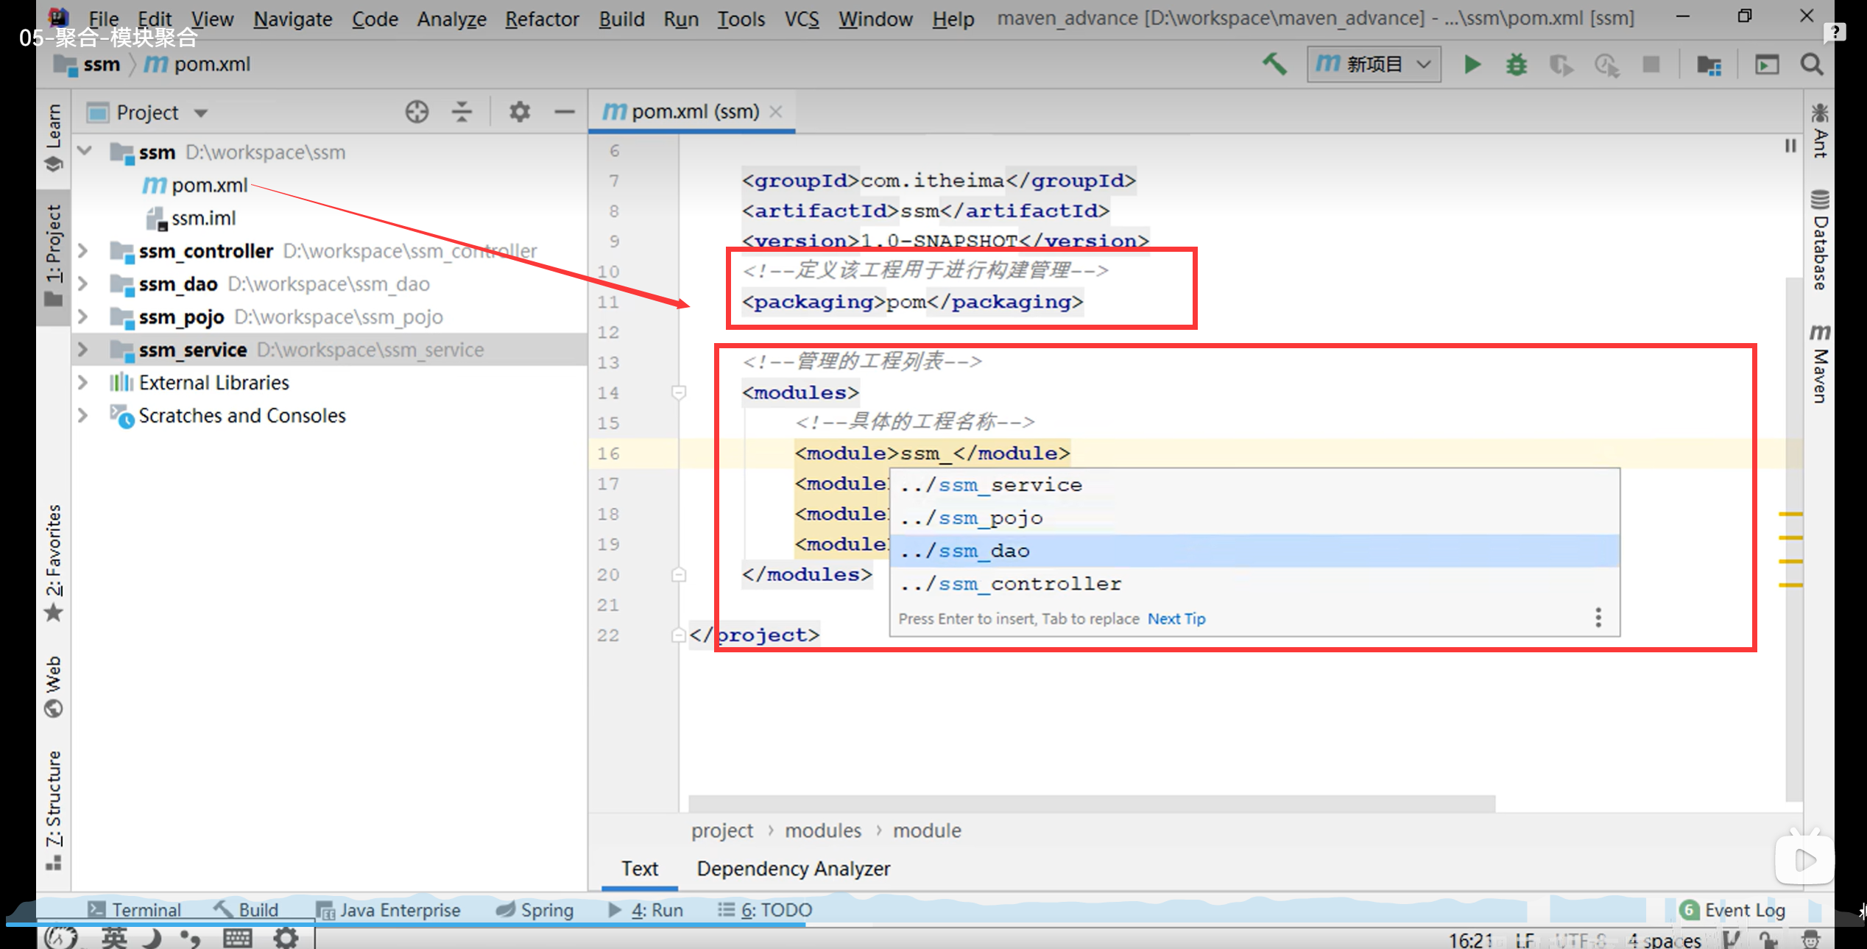Toggle the Maven tool window
1867x949 pixels.
coord(1819,364)
